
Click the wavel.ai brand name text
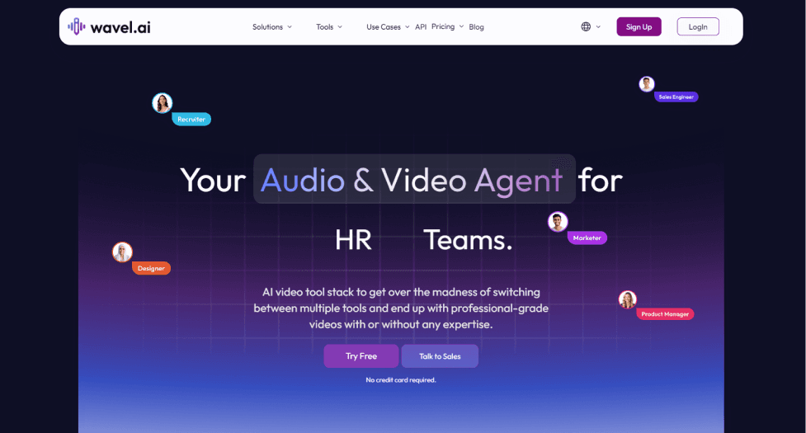pyautogui.click(x=120, y=27)
